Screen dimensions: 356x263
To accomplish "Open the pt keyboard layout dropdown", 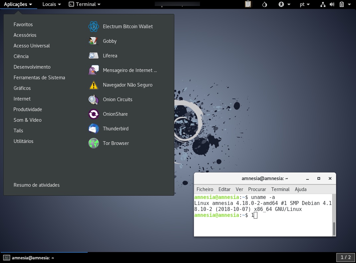I will (x=305, y=4).
